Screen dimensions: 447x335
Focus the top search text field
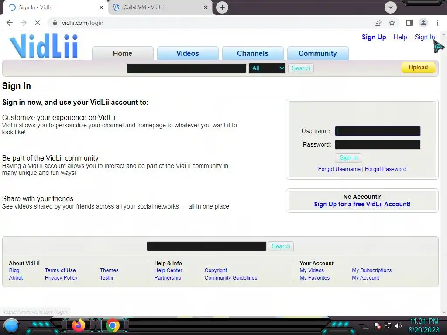point(186,68)
